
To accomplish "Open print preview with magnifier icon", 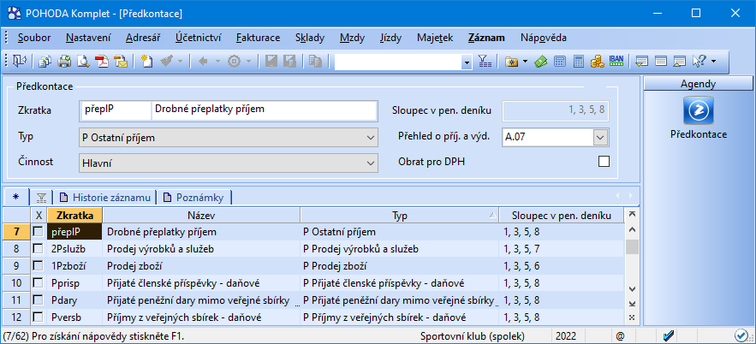I will [x=83, y=62].
